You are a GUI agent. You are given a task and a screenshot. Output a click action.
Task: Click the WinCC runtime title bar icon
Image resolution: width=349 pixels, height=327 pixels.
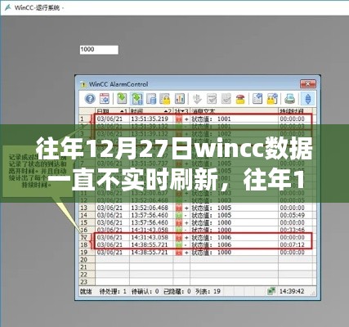click(7, 8)
